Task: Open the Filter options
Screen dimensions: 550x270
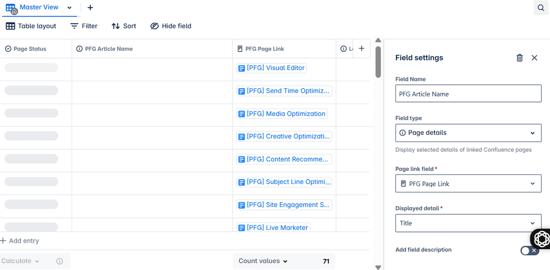Action: tap(84, 26)
